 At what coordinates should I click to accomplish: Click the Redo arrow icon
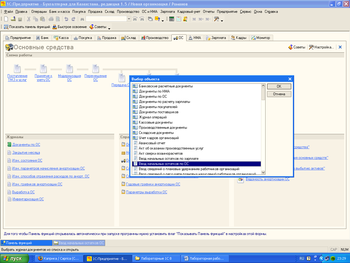click(x=73, y=19)
